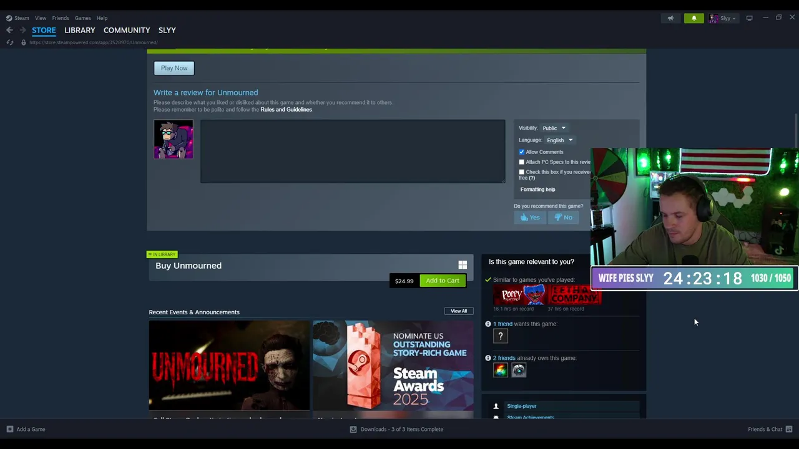Open the Single-player category link
The image size is (799, 449).
click(x=522, y=406)
